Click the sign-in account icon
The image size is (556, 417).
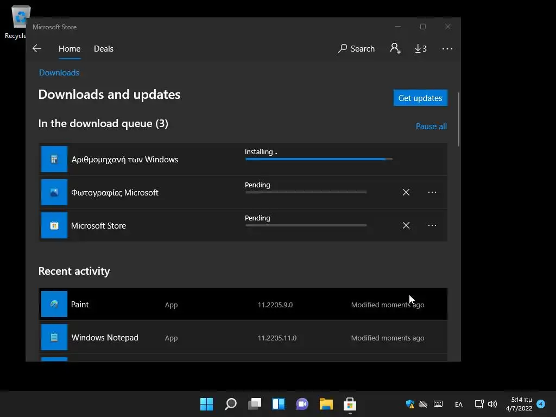tap(395, 48)
